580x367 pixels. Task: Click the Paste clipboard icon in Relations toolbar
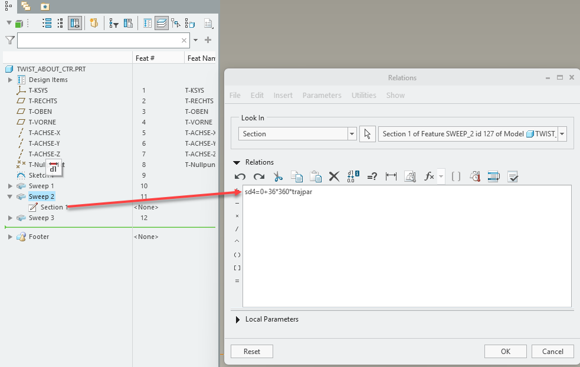coord(316,176)
